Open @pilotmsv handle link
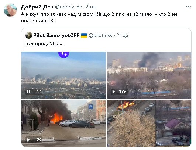The image size is (196, 150). tap(100, 36)
